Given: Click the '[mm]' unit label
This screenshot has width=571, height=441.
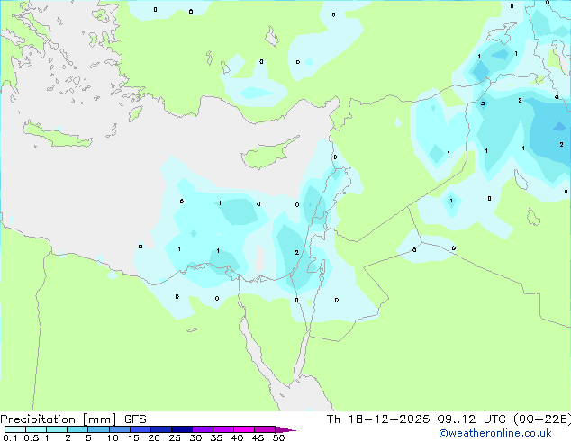Looking at the screenshot, I should click(99, 419).
